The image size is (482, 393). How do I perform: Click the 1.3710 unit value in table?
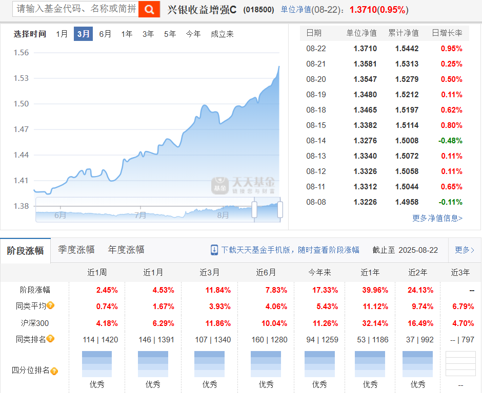pos(365,49)
